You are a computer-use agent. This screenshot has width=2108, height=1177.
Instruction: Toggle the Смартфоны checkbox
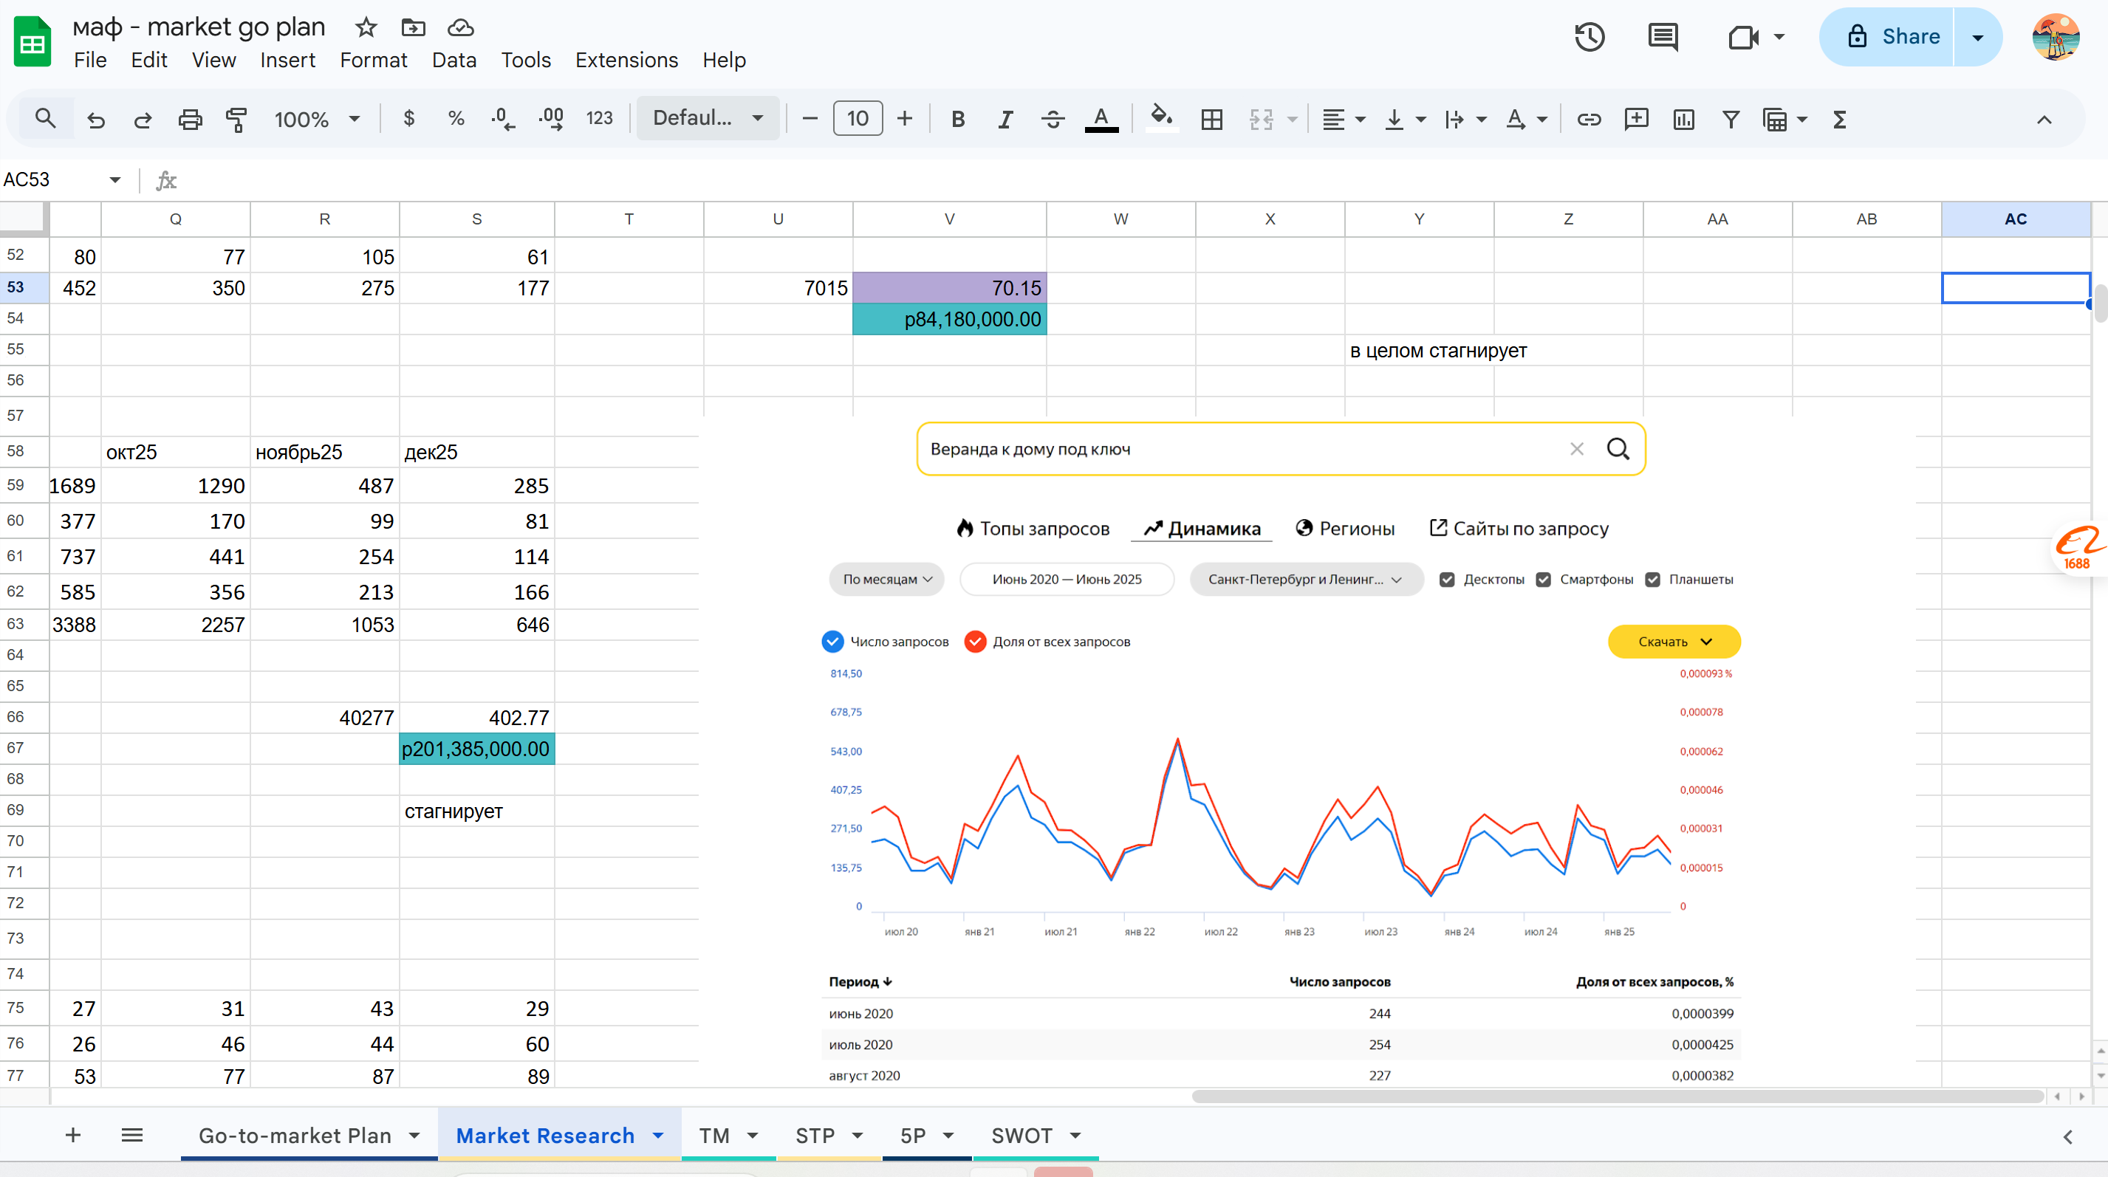(1544, 579)
